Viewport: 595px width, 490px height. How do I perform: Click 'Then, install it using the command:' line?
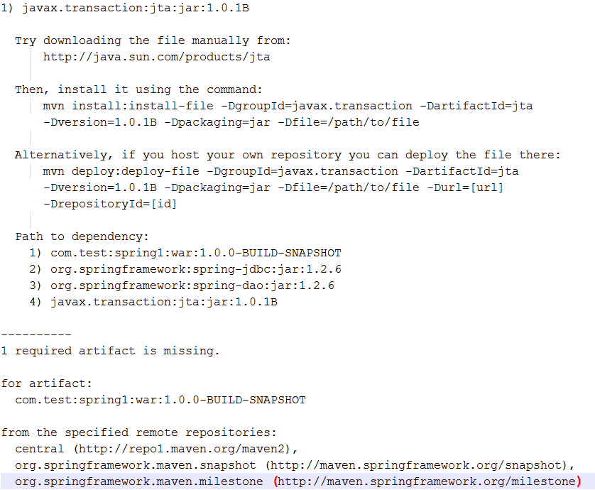pyautogui.click(x=138, y=89)
